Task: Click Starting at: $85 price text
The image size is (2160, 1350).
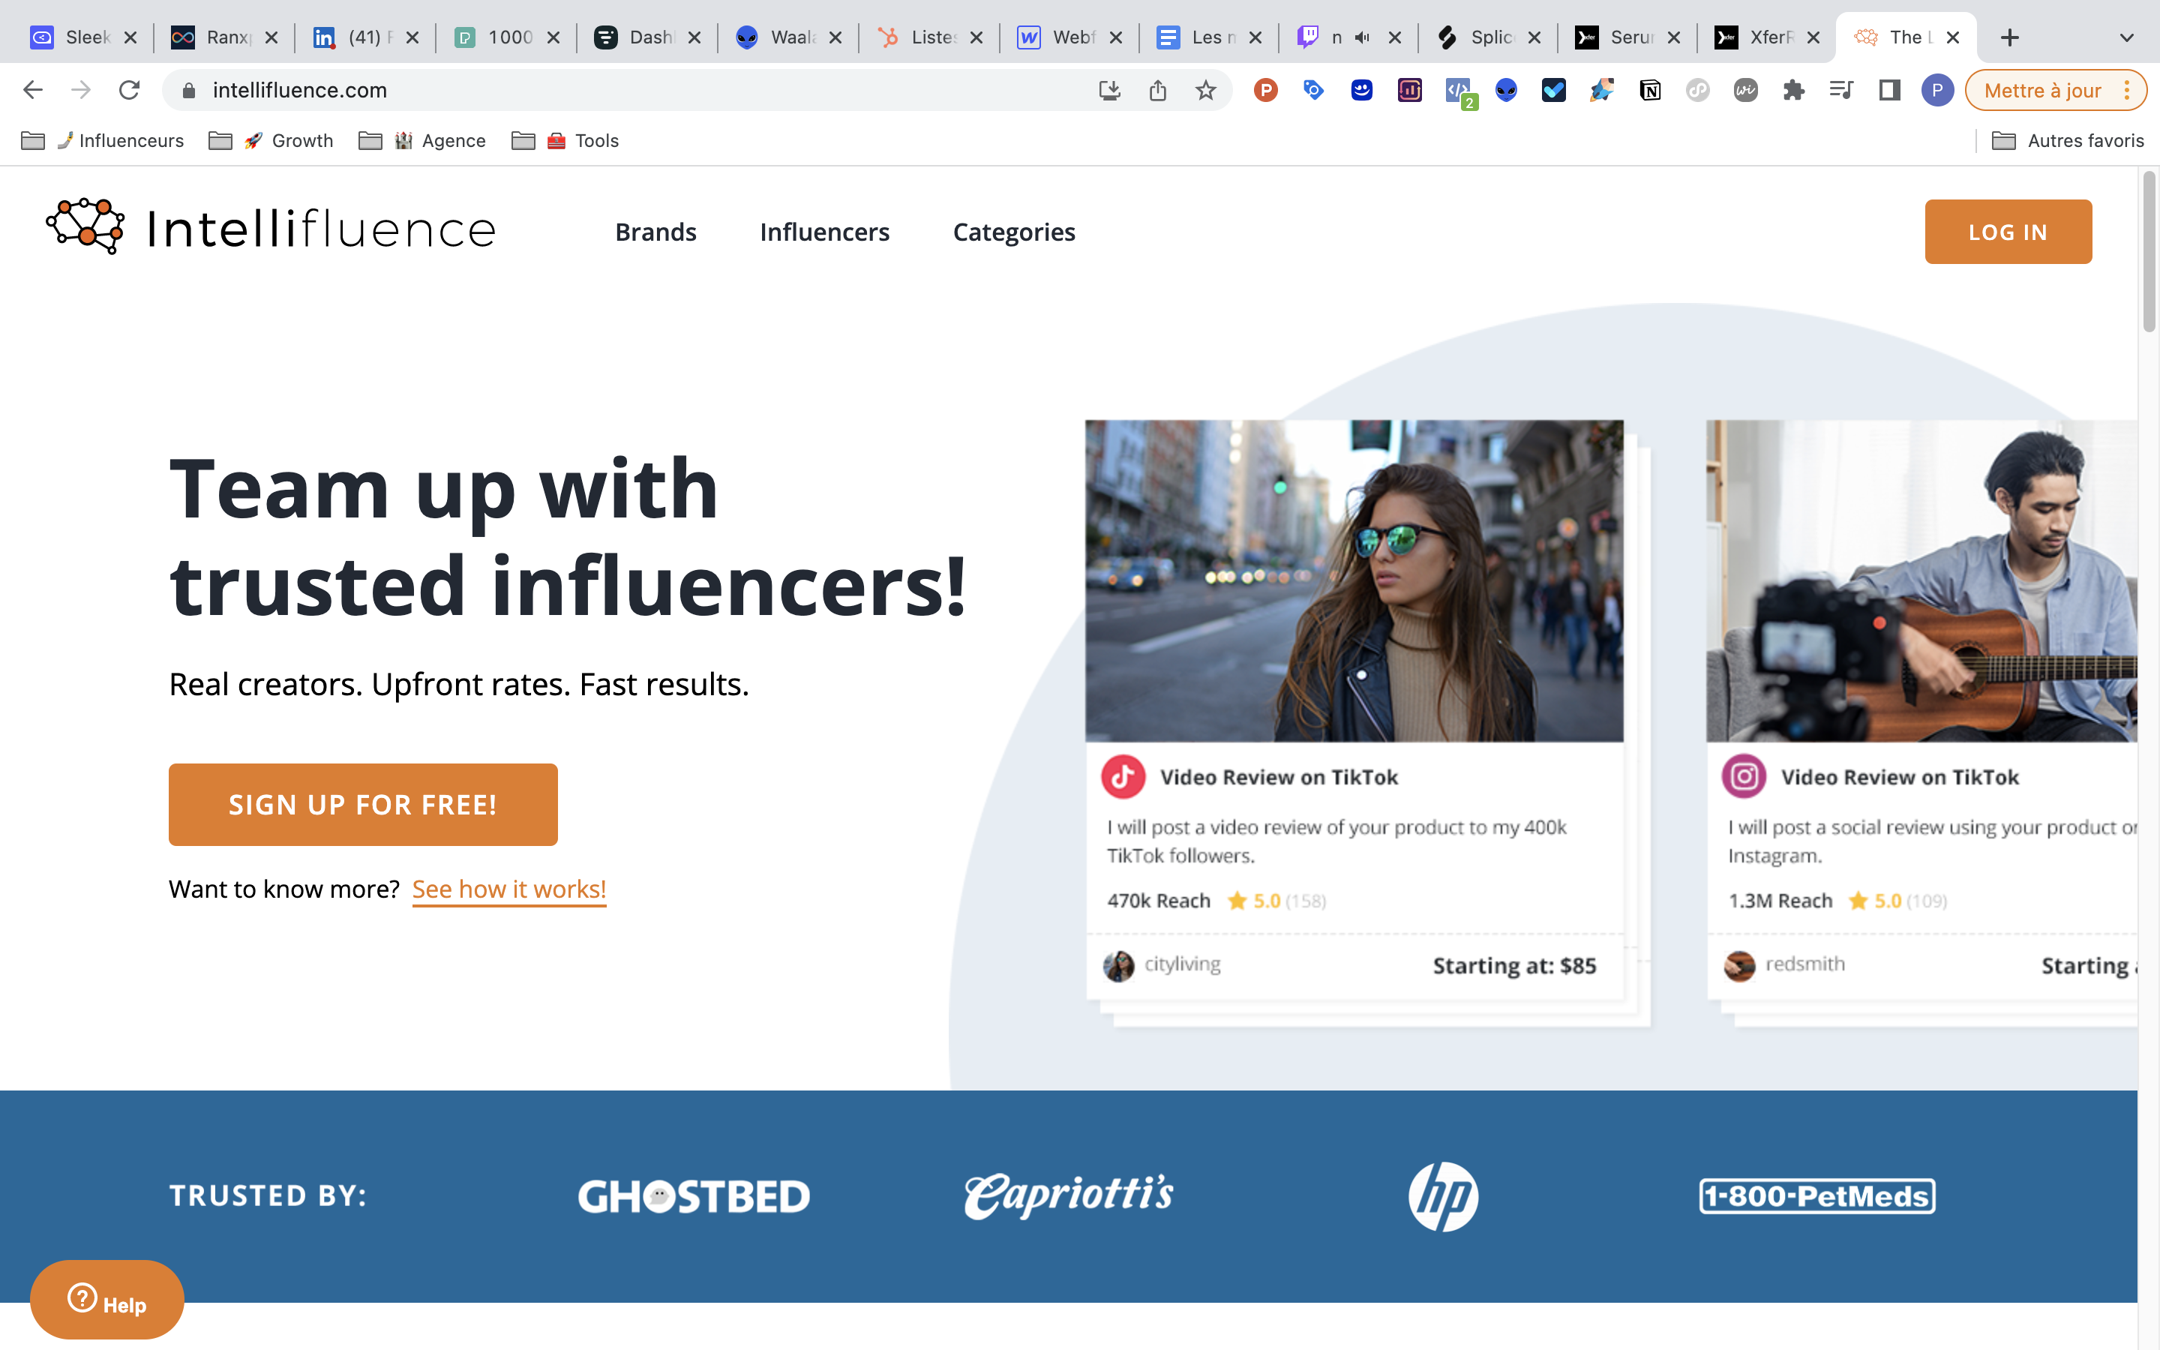Action: [1513, 966]
